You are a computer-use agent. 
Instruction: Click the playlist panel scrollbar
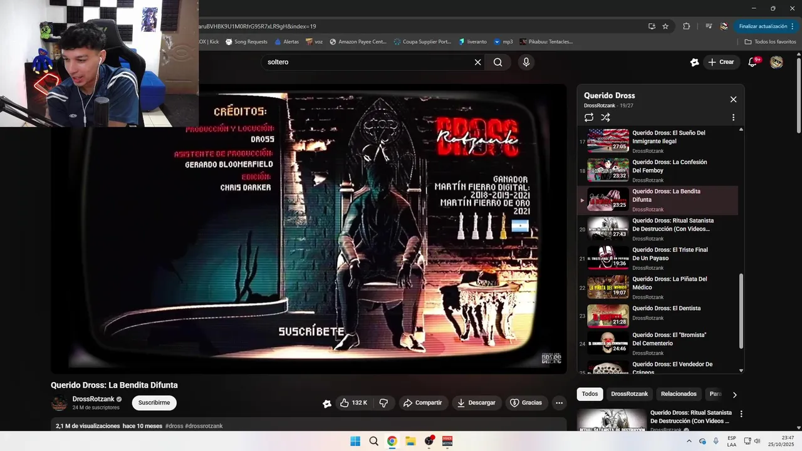[741, 311]
